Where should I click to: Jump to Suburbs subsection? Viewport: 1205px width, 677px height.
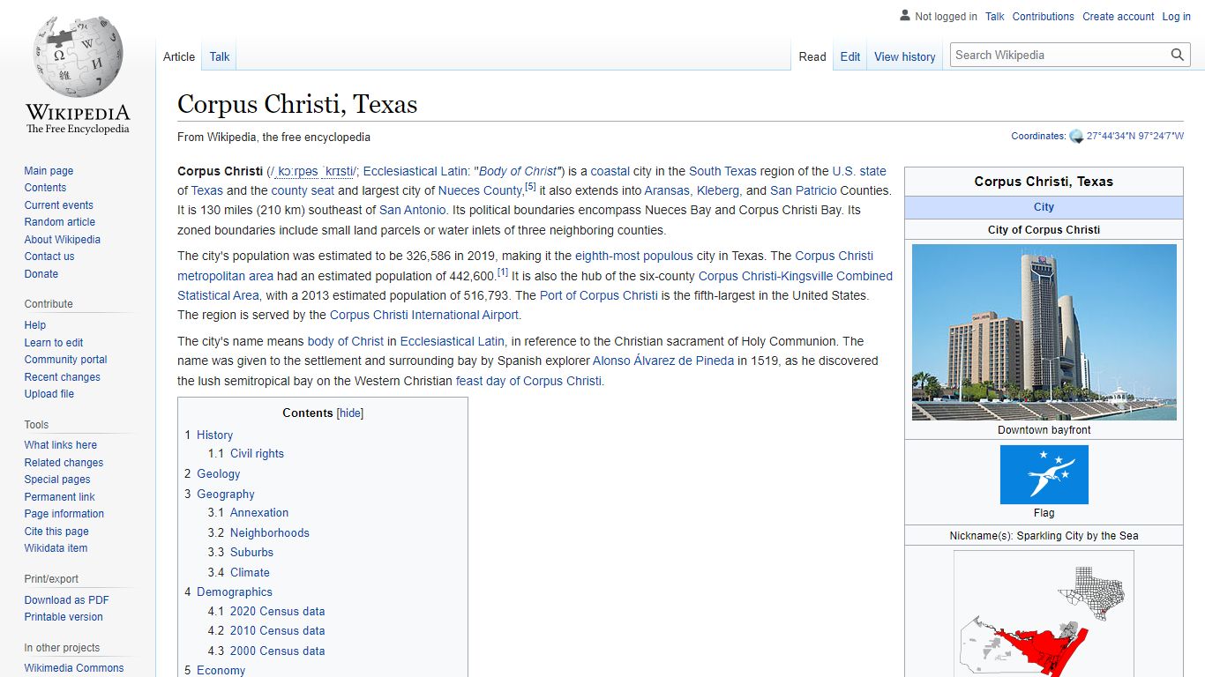tap(251, 552)
